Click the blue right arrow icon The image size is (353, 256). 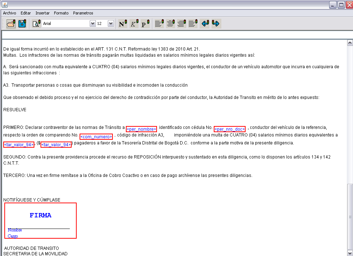coord(216,24)
